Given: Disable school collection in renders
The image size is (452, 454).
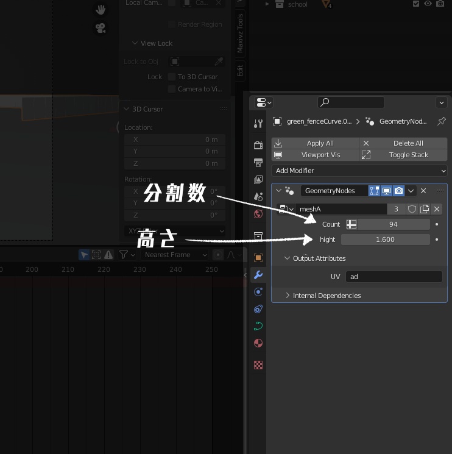Looking at the screenshot, I should pyautogui.click(x=440, y=4).
